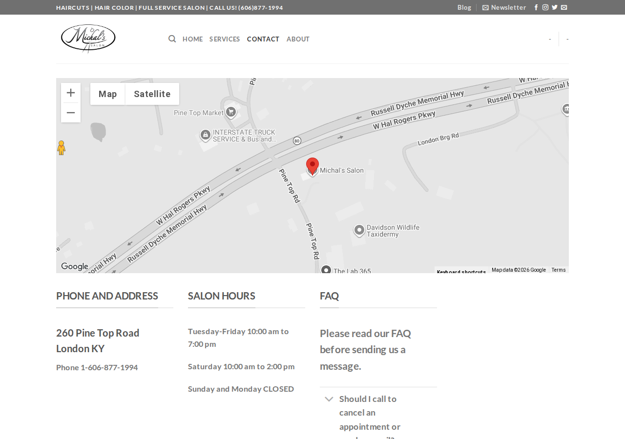Image resolution: width=625 pixels, height=439 pixels.
Task: Switch map to Map view
Action: [108, 94]
